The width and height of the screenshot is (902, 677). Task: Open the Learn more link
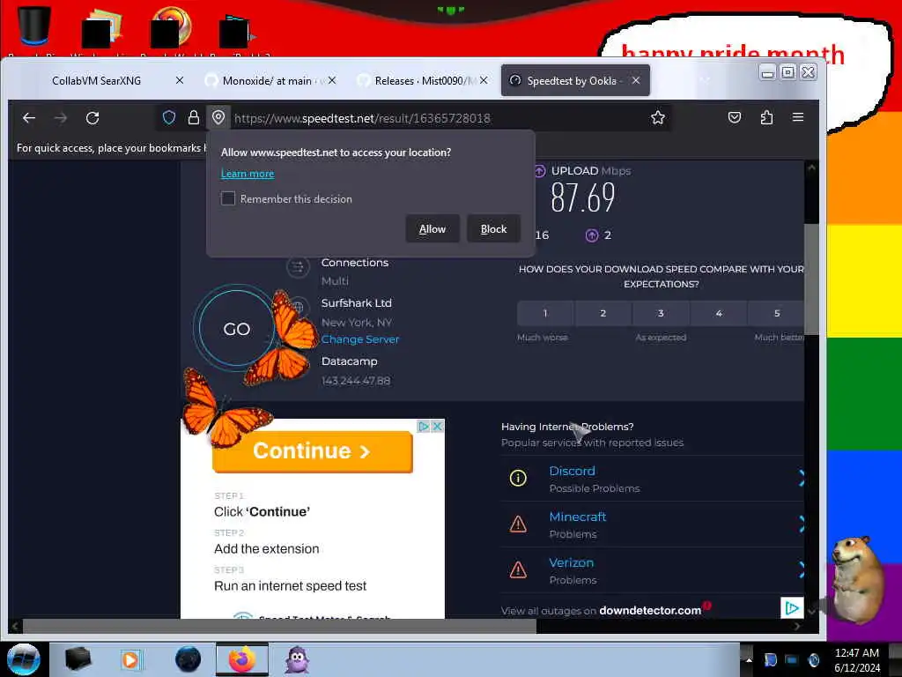point(248,174)
